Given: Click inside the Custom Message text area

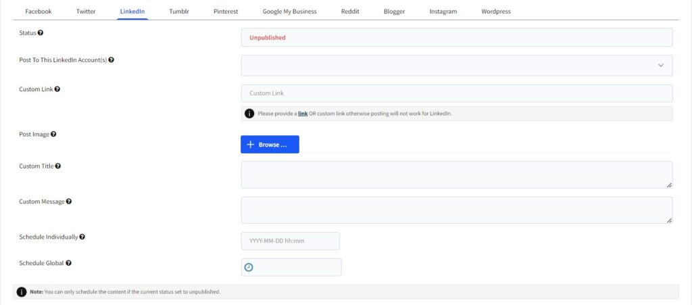Looking at the screenshot, I should pos(457,210).
